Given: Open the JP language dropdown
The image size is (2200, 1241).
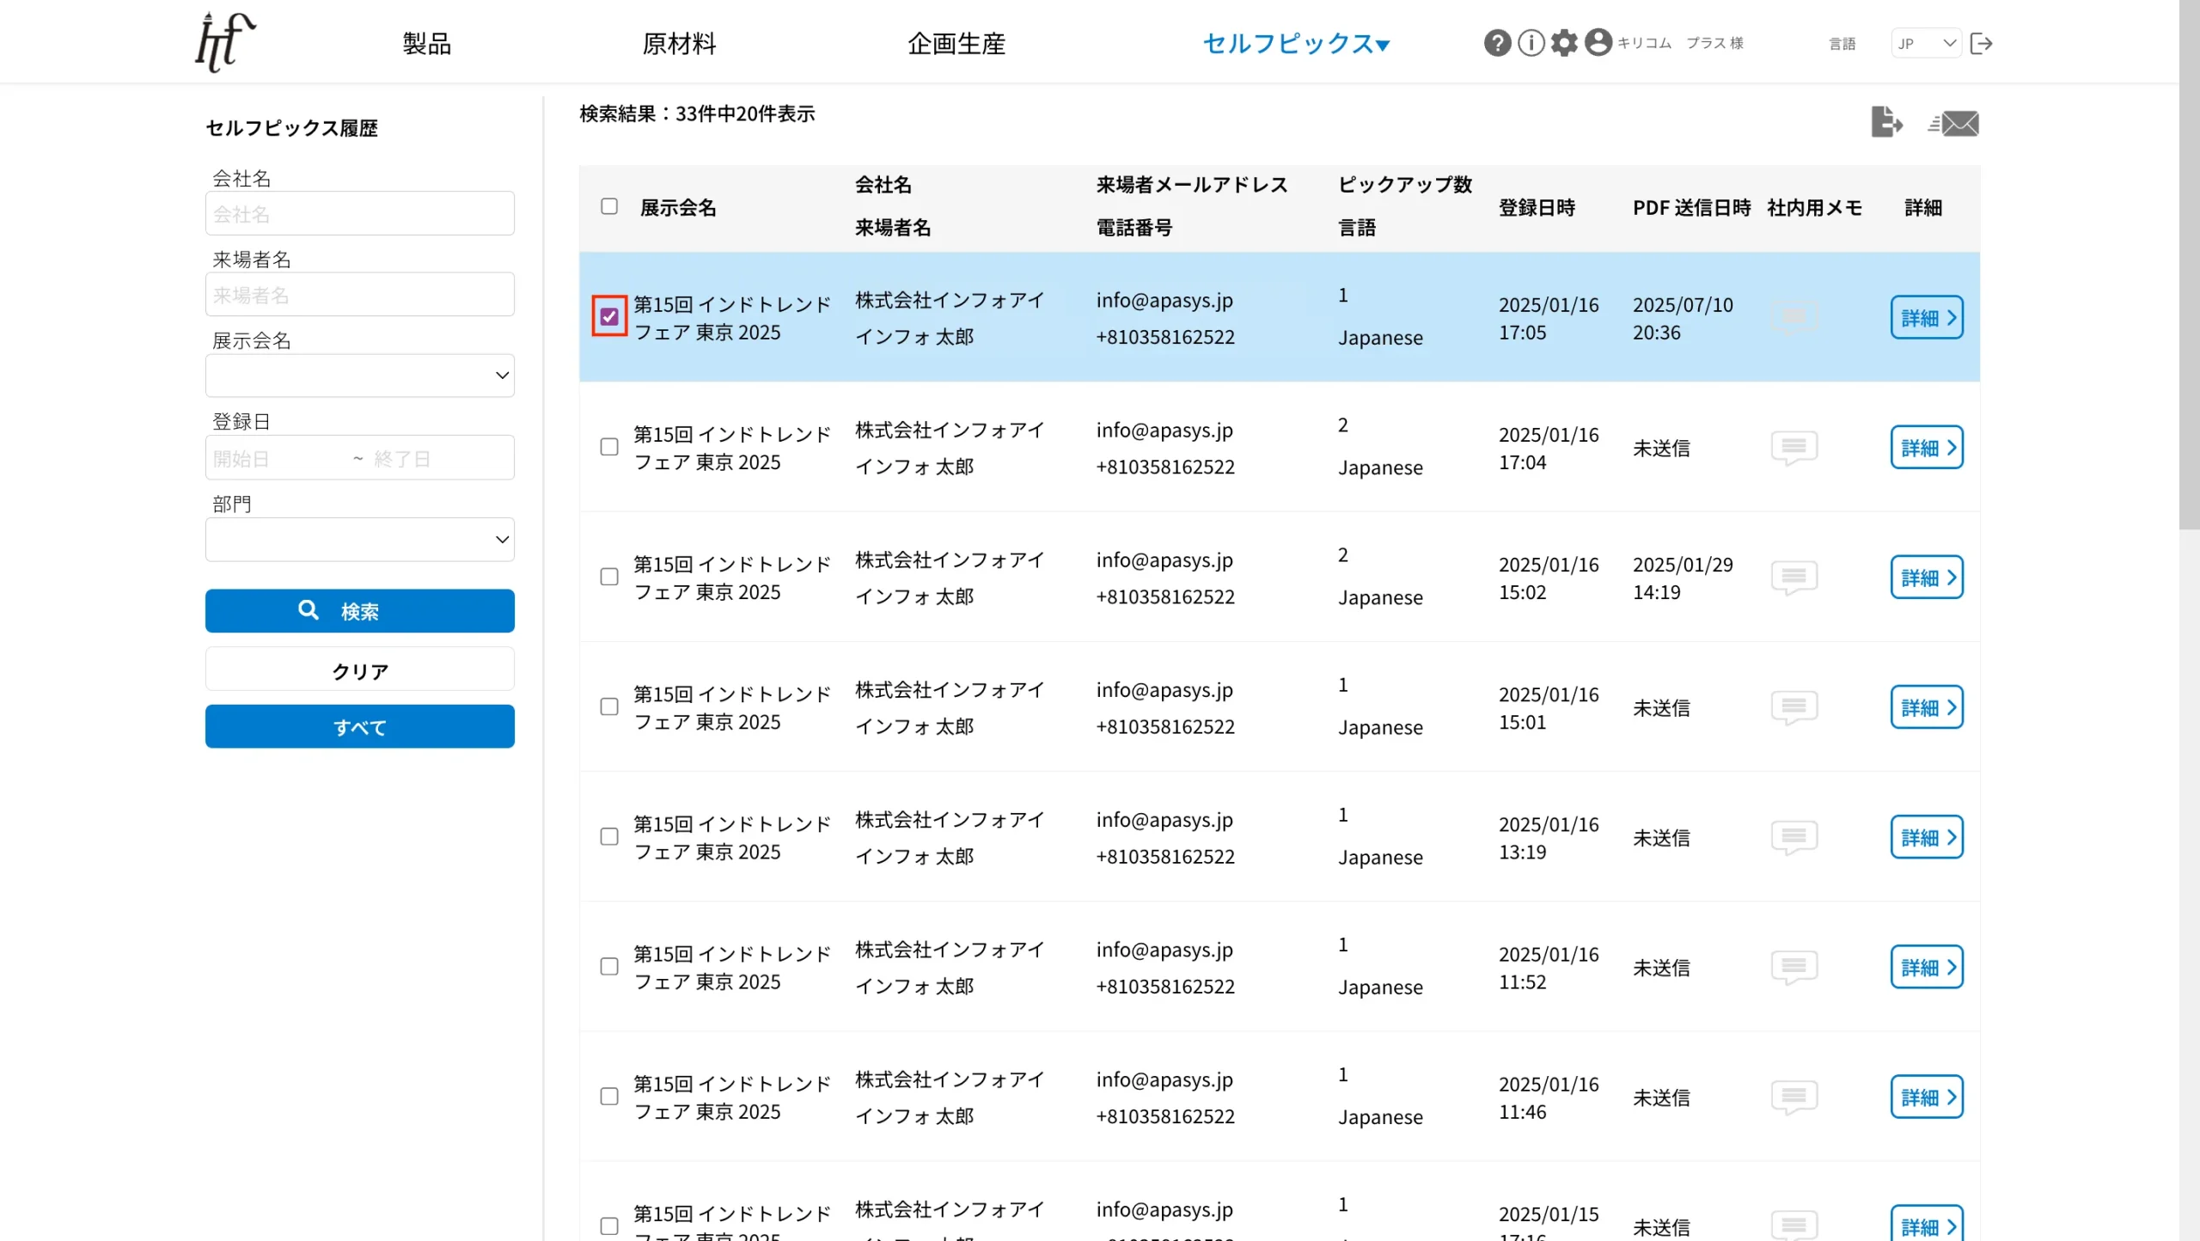Looking at the screenshot, I should (x=1926, y=43).
